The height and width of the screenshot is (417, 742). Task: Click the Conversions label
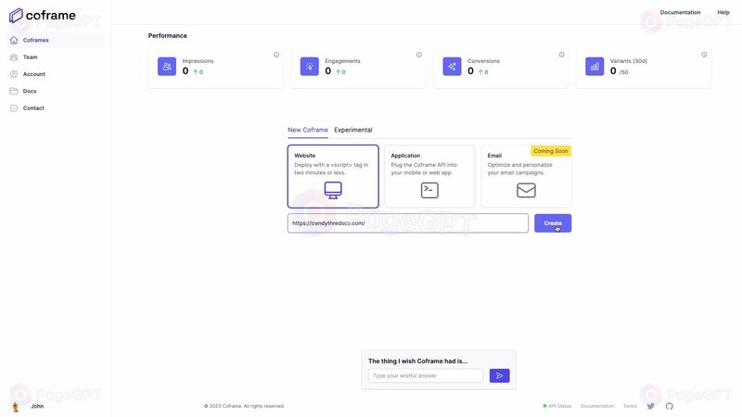pos(483,61)
